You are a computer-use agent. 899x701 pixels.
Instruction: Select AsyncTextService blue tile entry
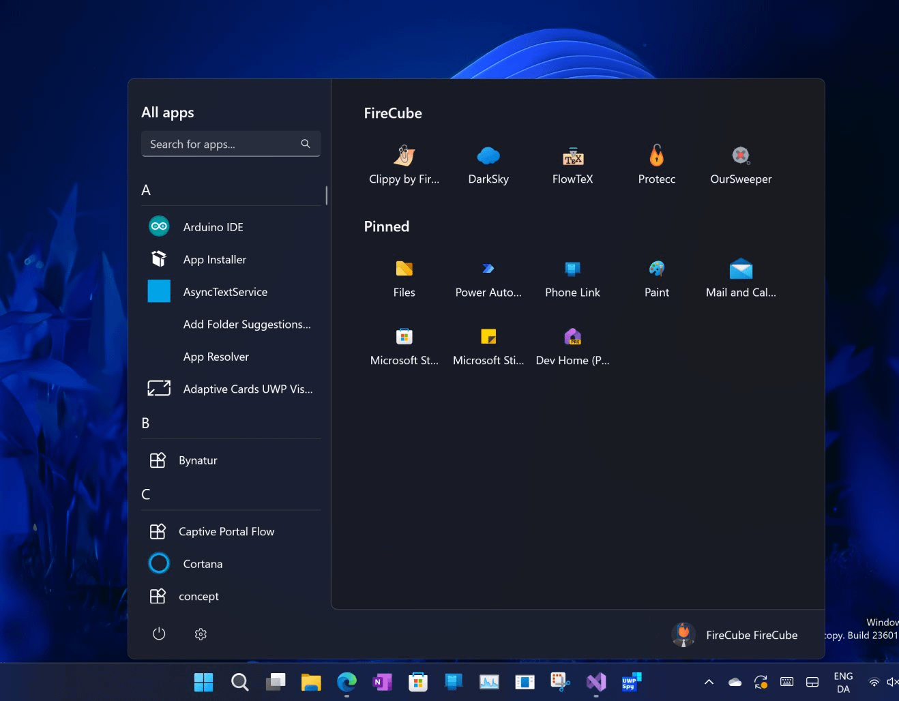(231, 292)
